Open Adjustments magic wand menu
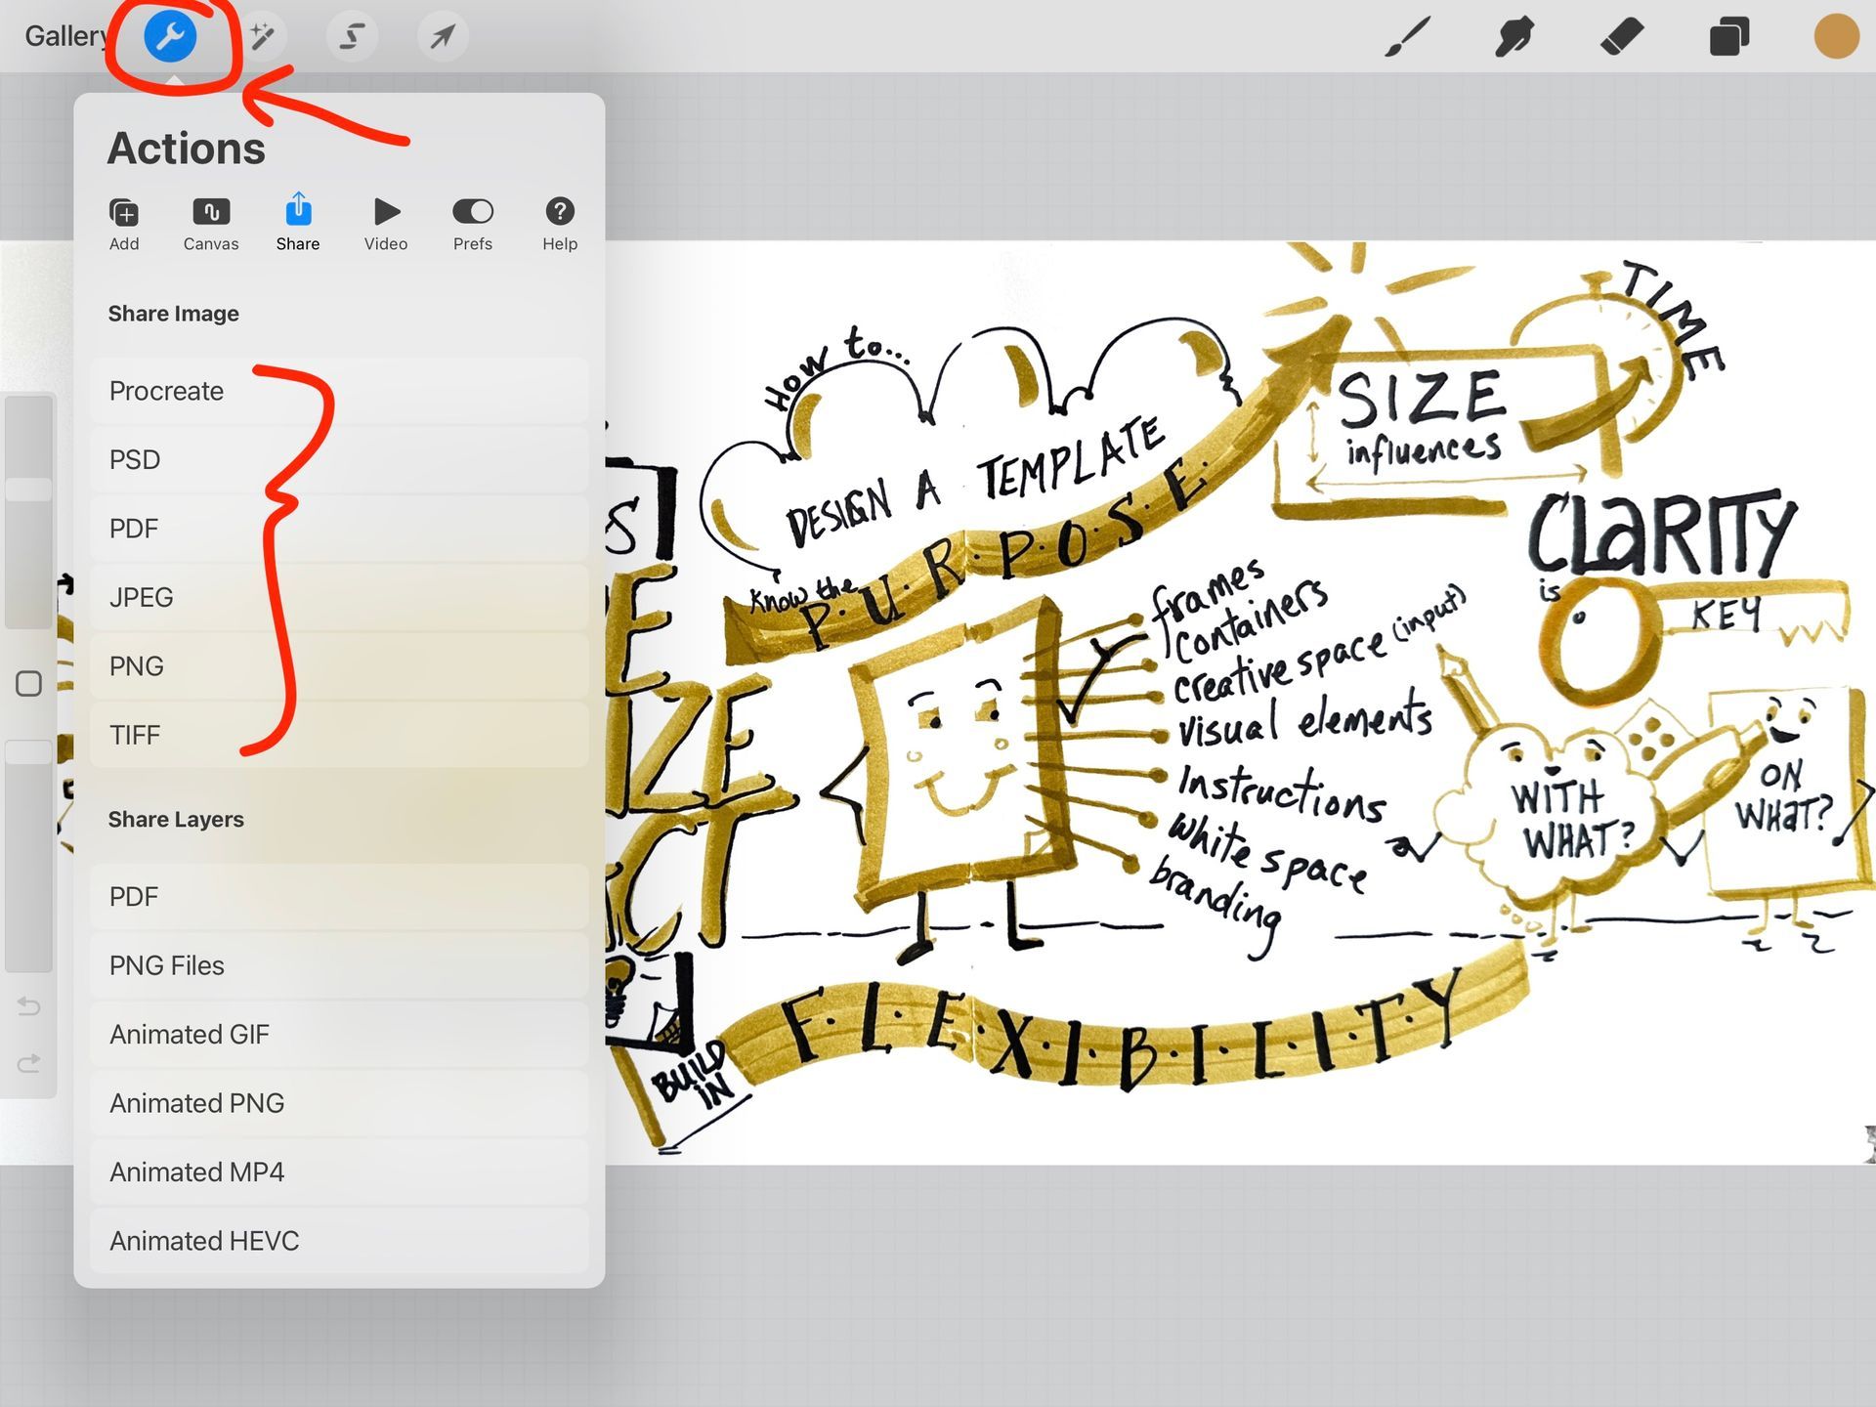The width and height of the screenshot is (1876, 1407). 262,37
